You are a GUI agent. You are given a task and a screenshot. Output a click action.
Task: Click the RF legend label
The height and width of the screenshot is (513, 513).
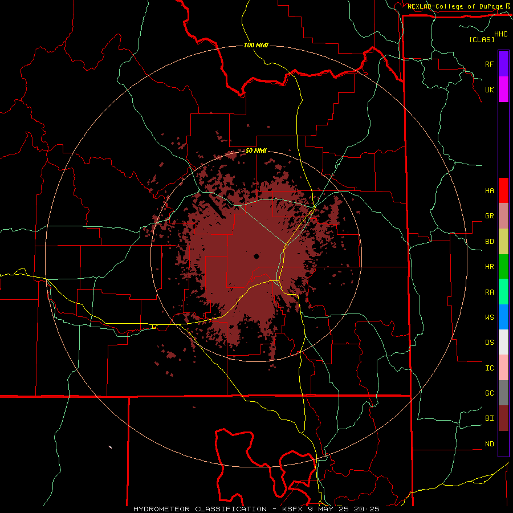(x=489, y=64)
